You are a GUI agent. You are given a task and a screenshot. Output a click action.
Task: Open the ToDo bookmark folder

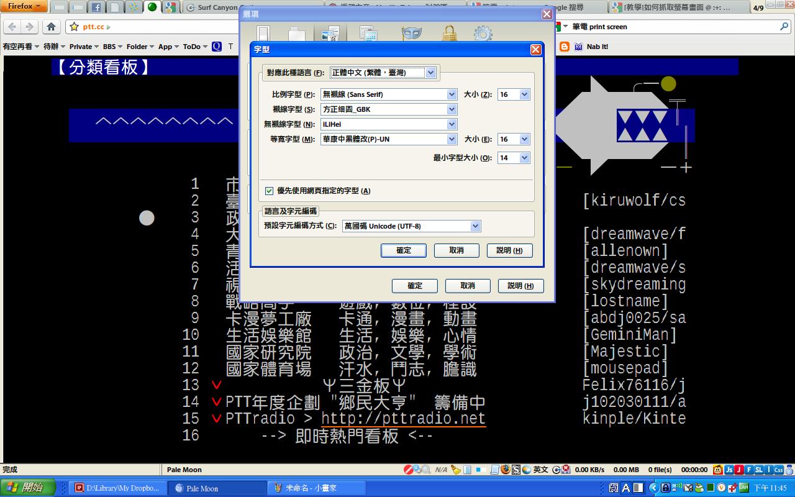(x=196, y=47)
